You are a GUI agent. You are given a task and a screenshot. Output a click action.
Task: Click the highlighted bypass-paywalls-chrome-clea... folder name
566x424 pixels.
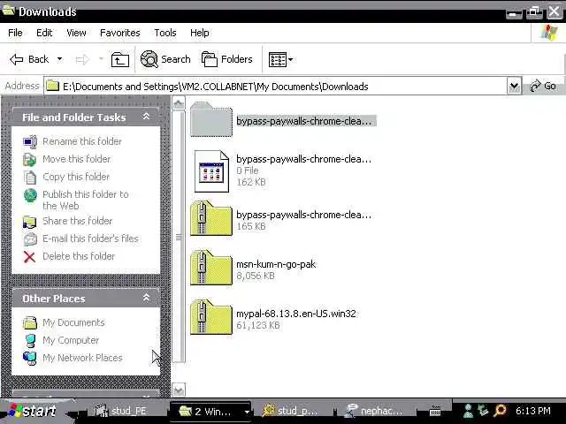tap(306, 121)
